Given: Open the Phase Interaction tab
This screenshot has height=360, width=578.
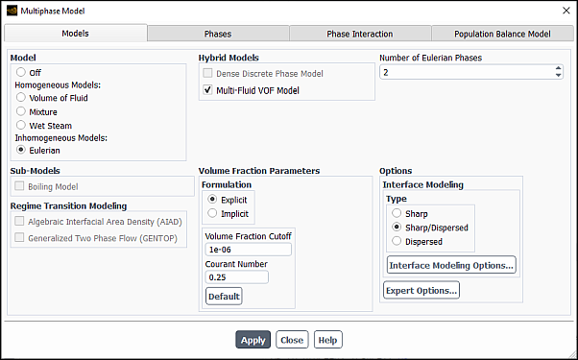Looking at the screenshot, I should tap(360, 34).
